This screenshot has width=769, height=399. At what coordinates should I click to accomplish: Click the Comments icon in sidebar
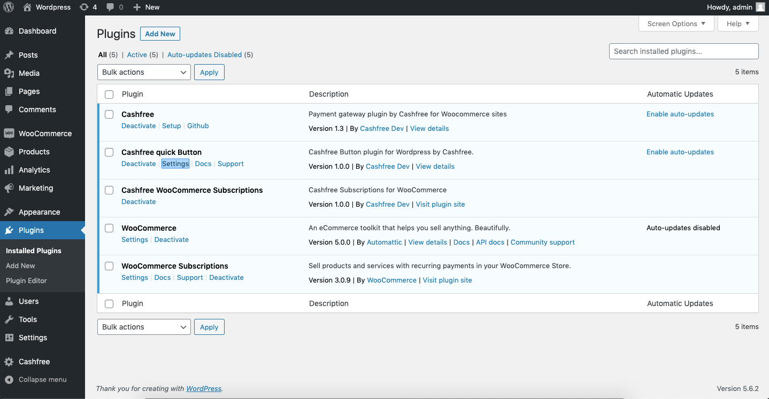coord(9,109)
